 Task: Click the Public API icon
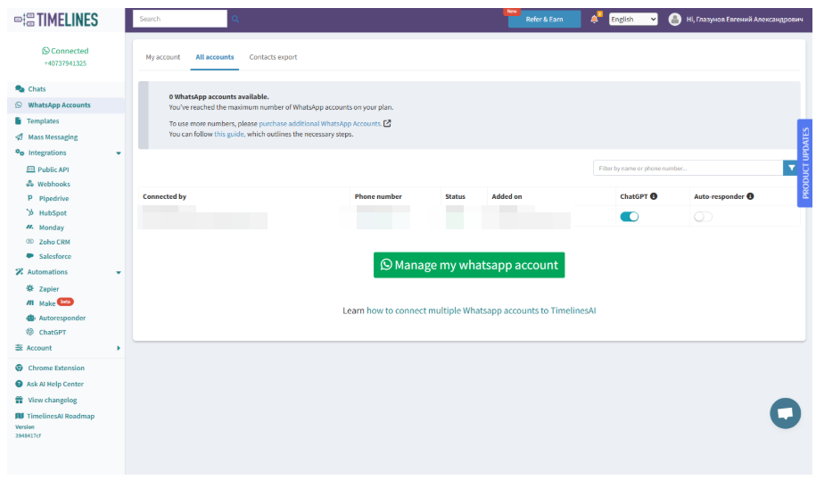coord(30,170)
